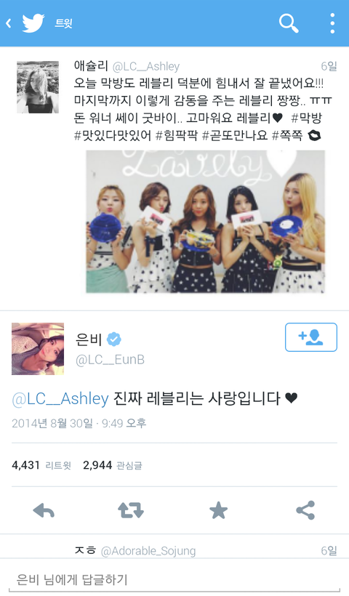Tap the back arrow in the header
Viewport: 349px width, 596px height.
(x=9, y=23)
